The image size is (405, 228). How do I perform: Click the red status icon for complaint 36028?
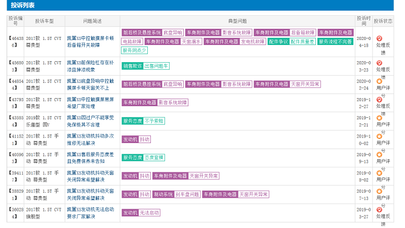(x=379, y=209)
